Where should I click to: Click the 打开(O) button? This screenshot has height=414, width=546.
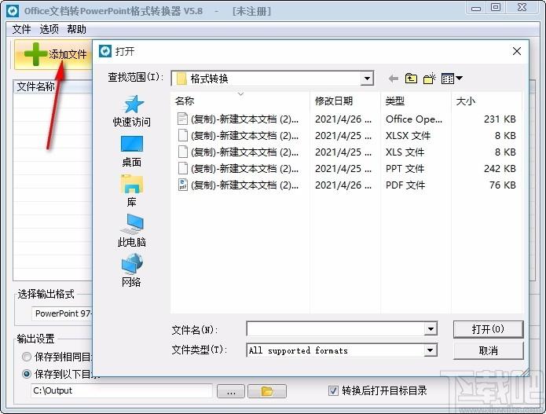coord(488,329)
